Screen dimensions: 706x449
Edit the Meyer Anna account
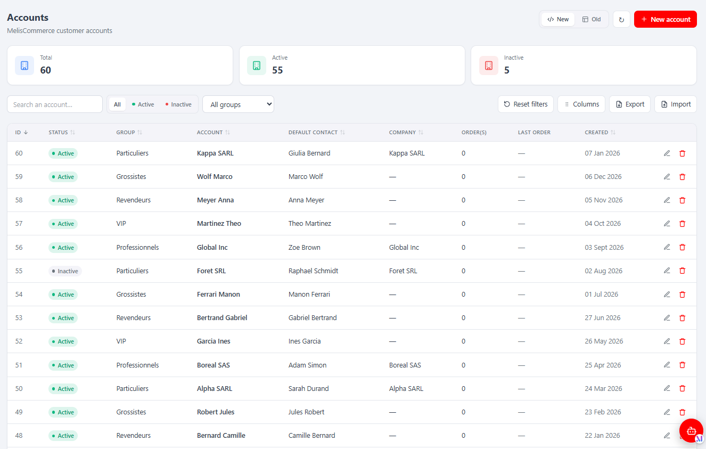(x=667, y=200)
